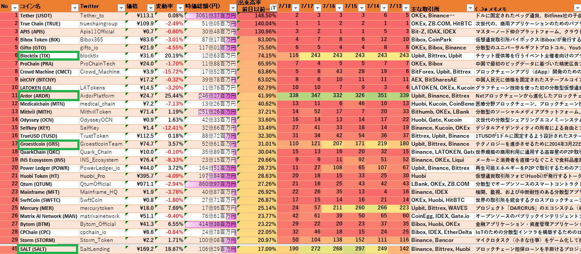Screen dimensions: 581x254
Task: Select Qtum market cap data bar cell
Action: (x=216, y=184)
